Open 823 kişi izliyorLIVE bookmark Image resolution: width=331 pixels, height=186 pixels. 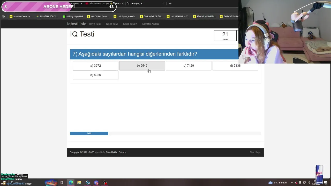tap(73, 17)
